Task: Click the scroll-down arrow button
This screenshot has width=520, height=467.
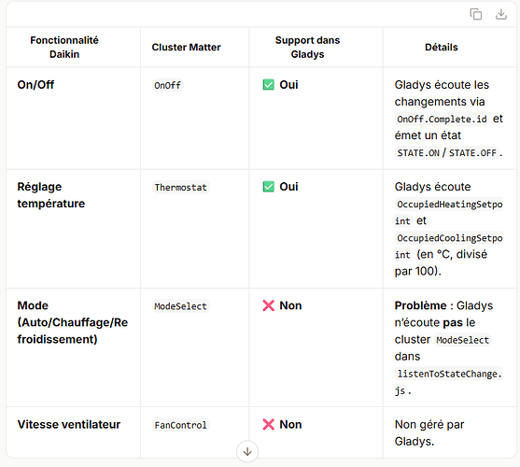Action: tap(247, 451)
